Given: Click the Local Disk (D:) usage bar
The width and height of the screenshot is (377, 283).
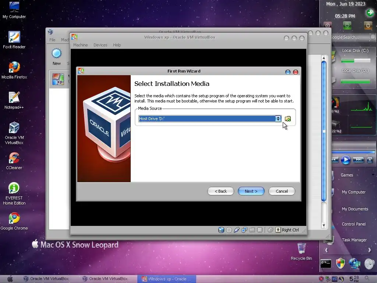Looking at the screenshot, I should tap(355, 82).
